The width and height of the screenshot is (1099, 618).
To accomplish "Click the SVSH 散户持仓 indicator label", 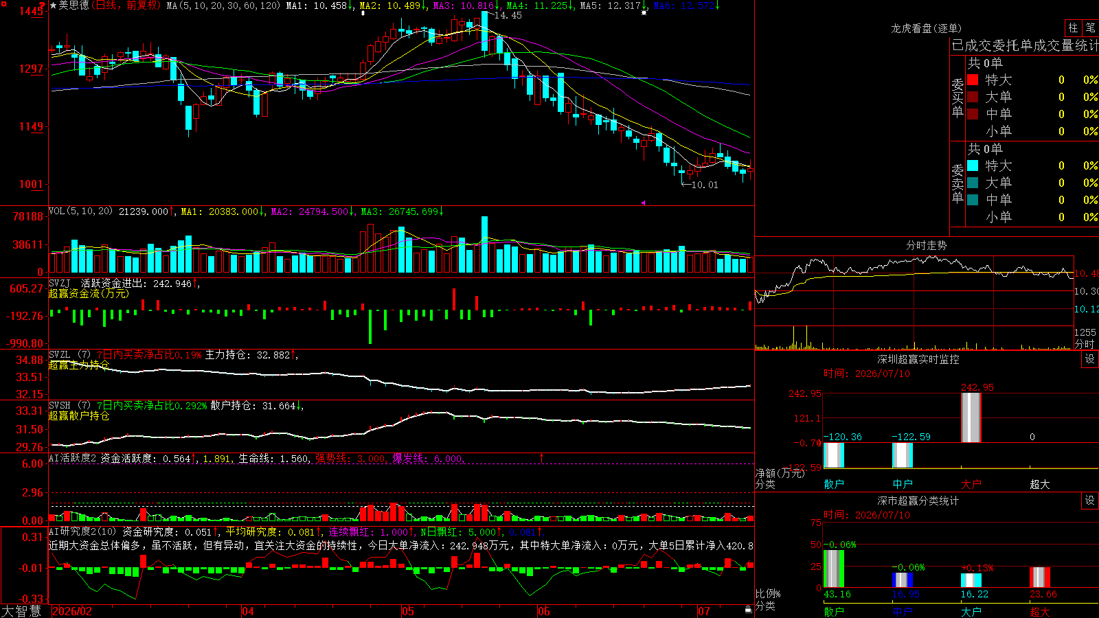I will [x=70, y=405].
